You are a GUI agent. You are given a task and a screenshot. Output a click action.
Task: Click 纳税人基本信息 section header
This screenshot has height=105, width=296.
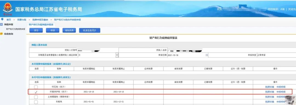pos(39,45)
